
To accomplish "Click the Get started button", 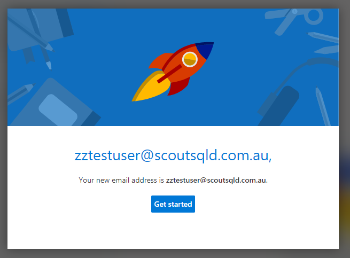I will click(173, 204).
